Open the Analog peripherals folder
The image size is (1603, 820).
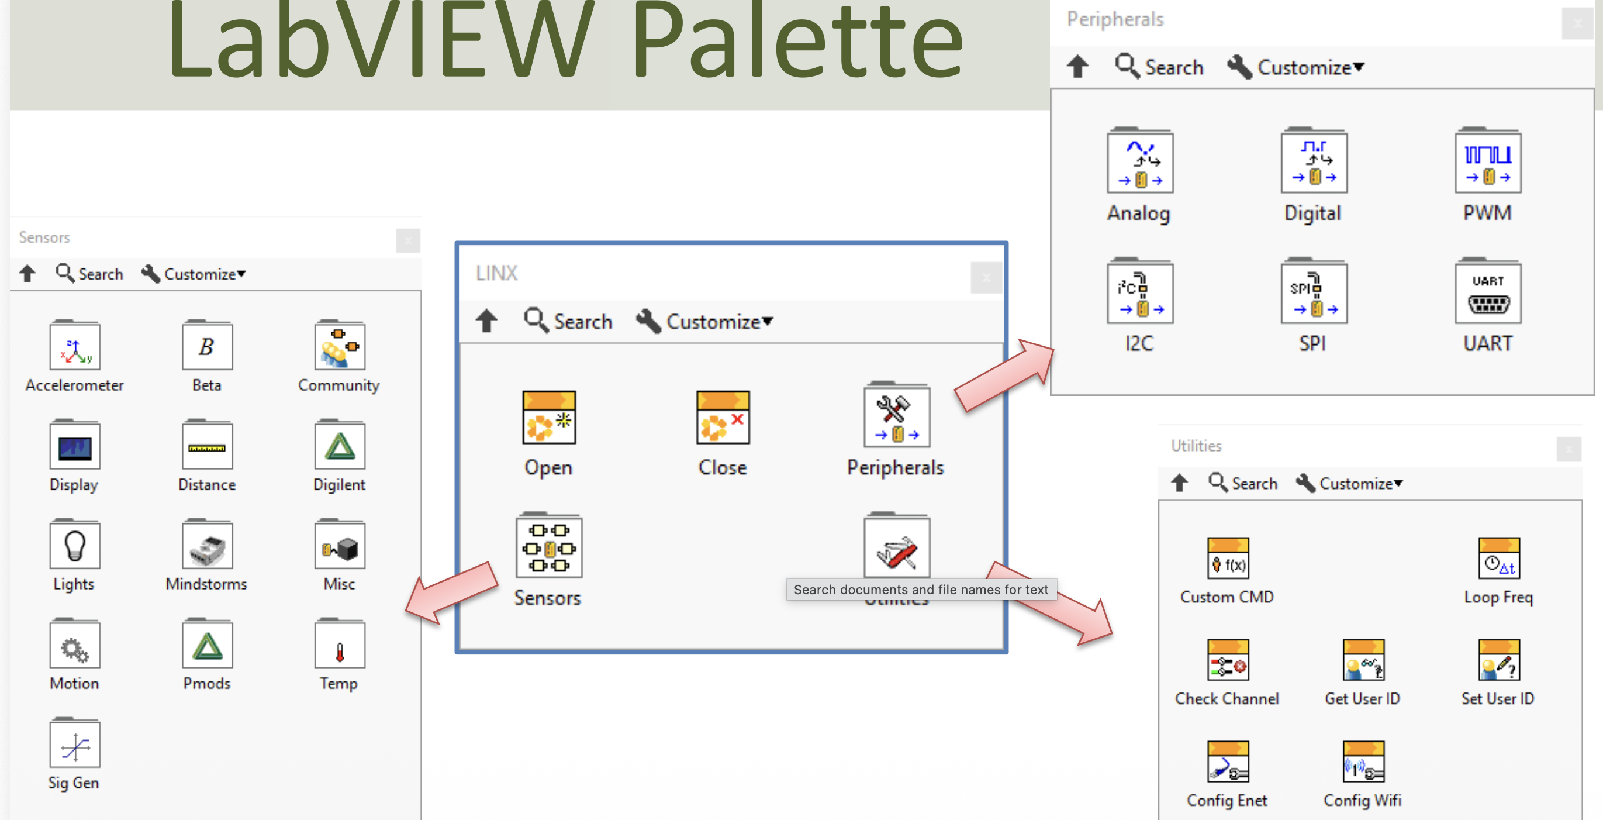[1140, 161]
